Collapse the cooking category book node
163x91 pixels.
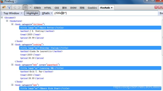point(12,44)
